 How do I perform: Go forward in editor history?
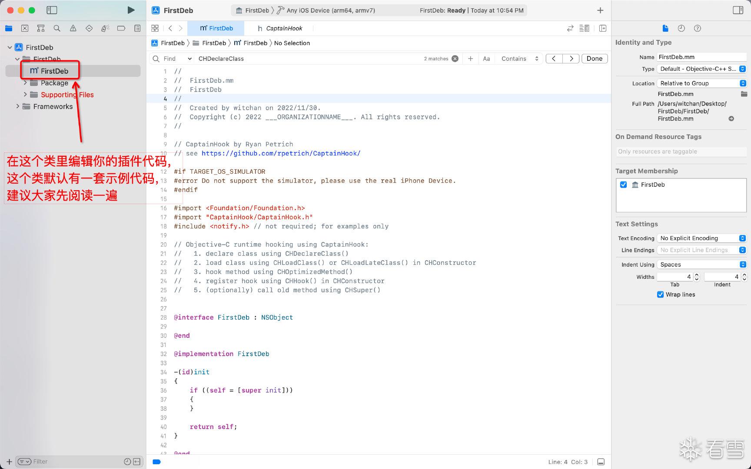click(x=181, y=28)
